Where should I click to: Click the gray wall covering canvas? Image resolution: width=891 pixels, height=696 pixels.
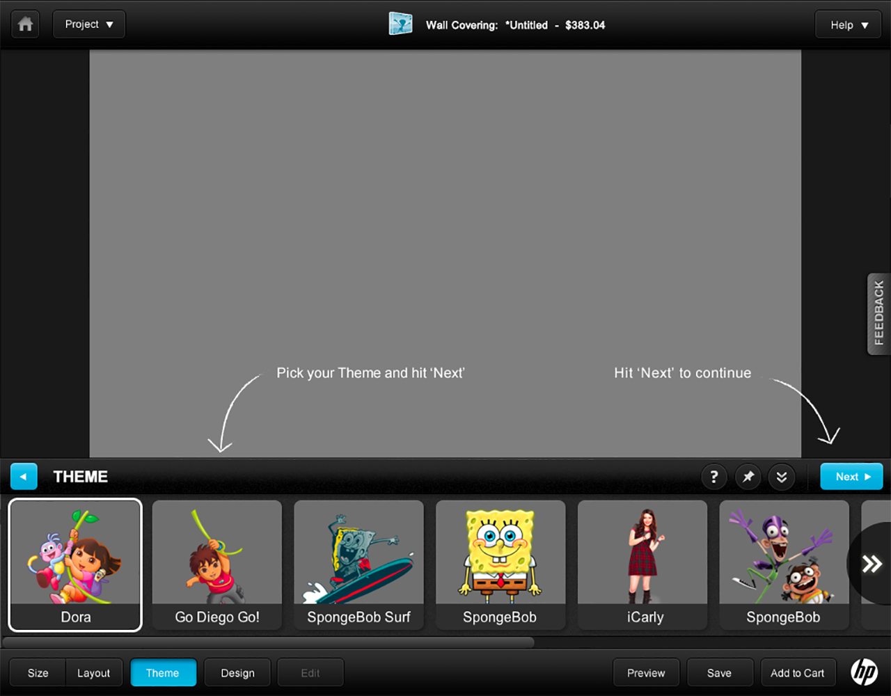(x=445, y=254)
